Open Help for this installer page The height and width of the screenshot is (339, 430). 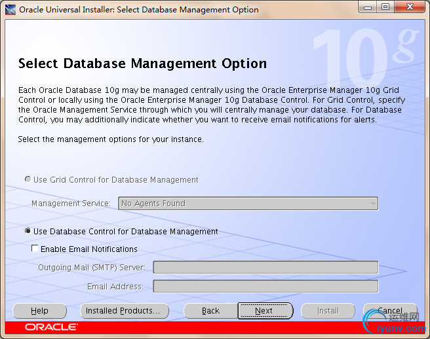tap(39, 311)
